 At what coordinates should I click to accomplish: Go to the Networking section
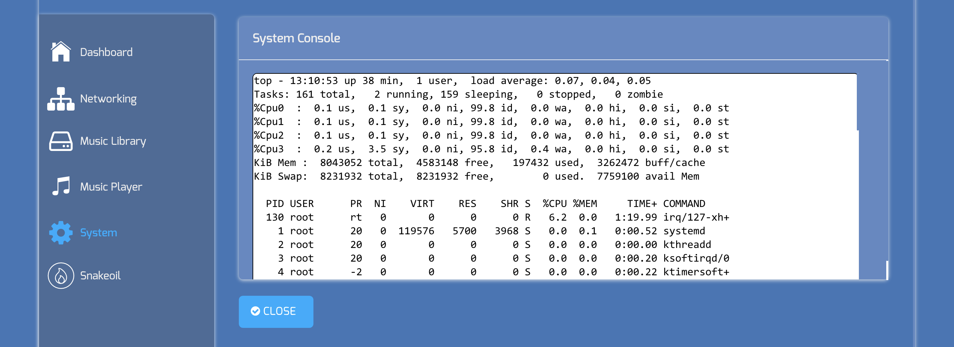(108, 99)
